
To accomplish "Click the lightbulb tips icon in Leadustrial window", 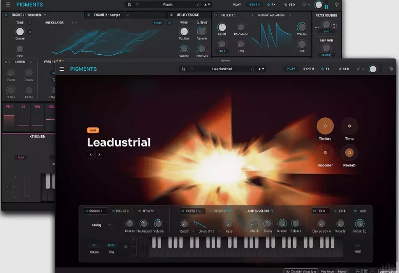I will pos(358,69).
